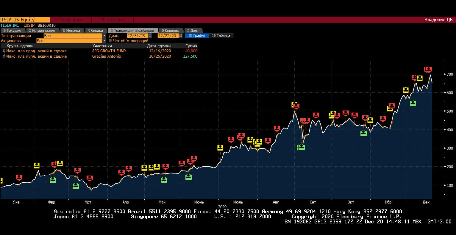Open the Опционы tab

tap(171, 31)
